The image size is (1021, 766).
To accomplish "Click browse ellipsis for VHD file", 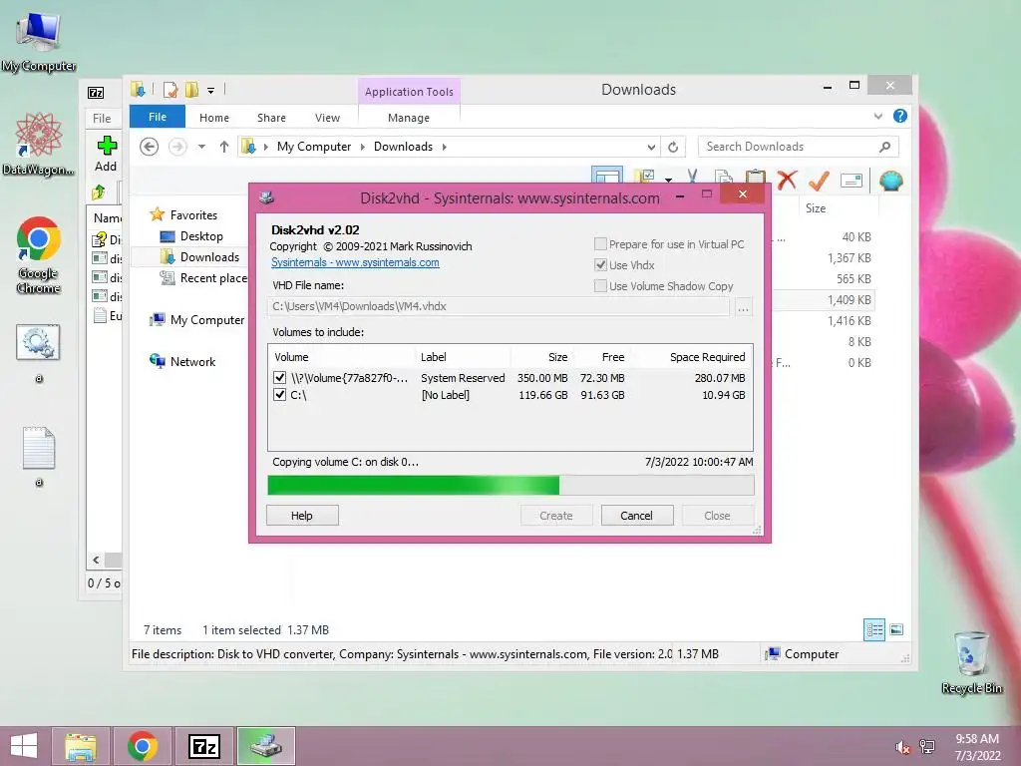I will (744, 307).
